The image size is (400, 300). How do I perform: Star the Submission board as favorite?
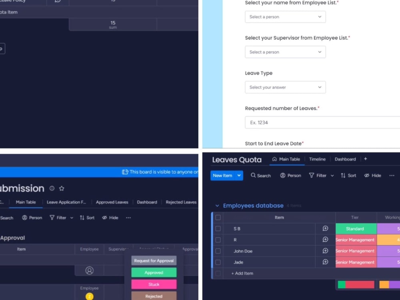click(x=62, y=188)
